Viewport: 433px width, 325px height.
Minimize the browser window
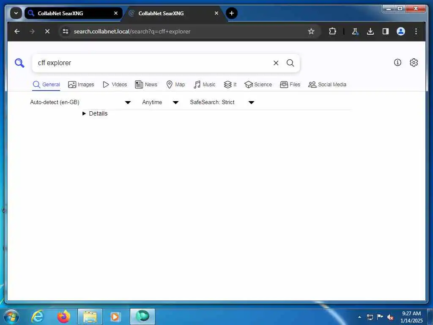pos(389,9)
